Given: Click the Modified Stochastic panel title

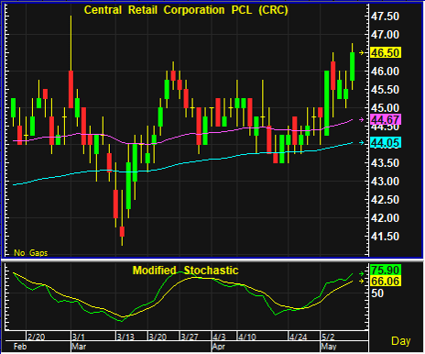Looking at the screenshot, I should pyautogui.click(x=186, y=271).
